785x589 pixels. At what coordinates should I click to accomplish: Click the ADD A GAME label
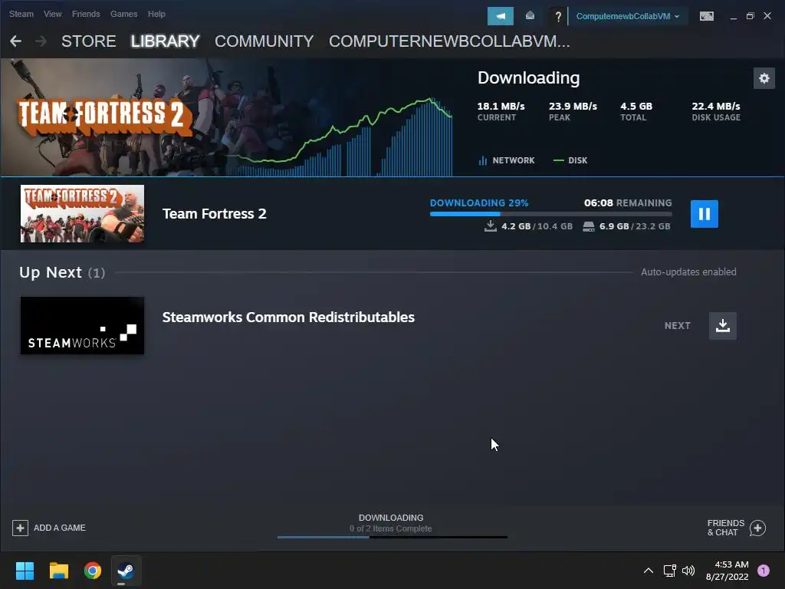[x=60, y=528]
